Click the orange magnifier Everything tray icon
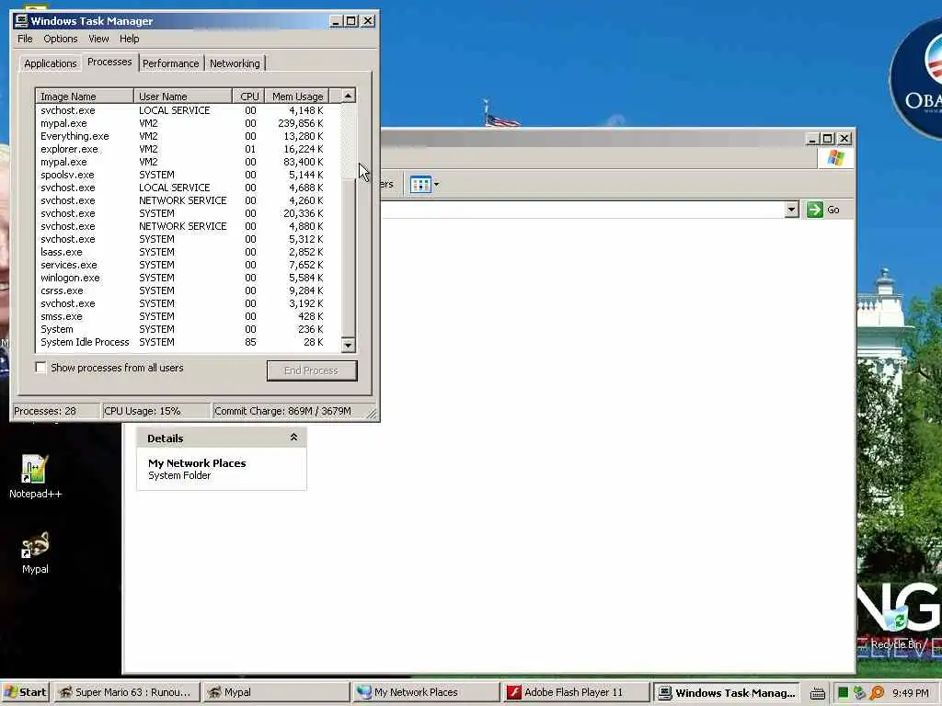This screenshot has width=942, height=706. [877, 693]
